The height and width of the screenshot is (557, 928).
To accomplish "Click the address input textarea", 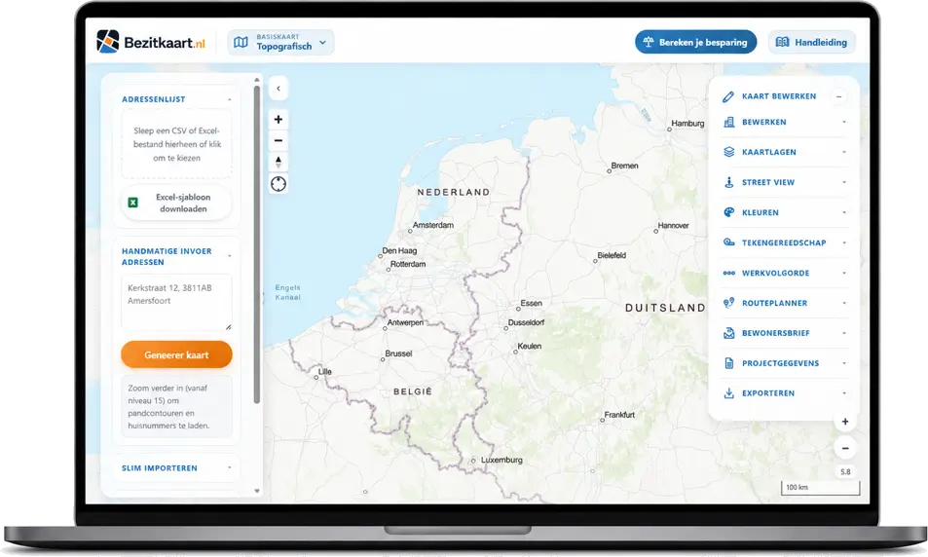I will tap(176, 302).
